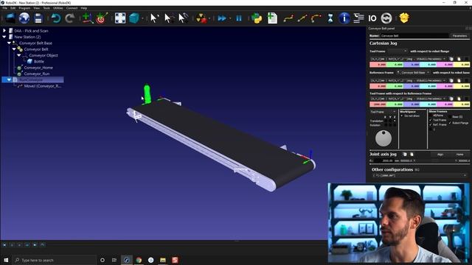Select the Bottle object in tree
Screen dimensions: 472x265
[39, 61]
